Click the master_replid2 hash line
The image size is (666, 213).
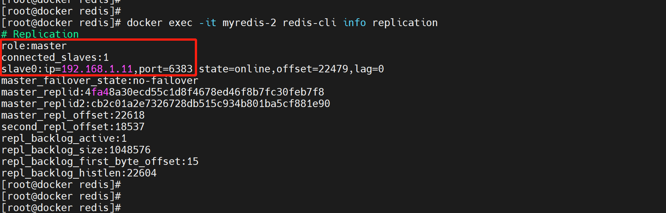(166, 104)
